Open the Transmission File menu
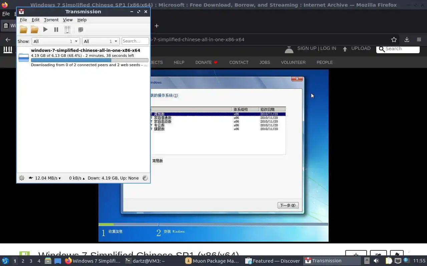This screenshot has height=266, width=427. point(23,20)
